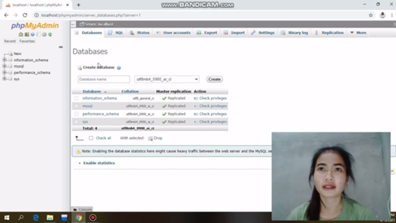Click information_schema database icon in tree

(x=11, y=60)
